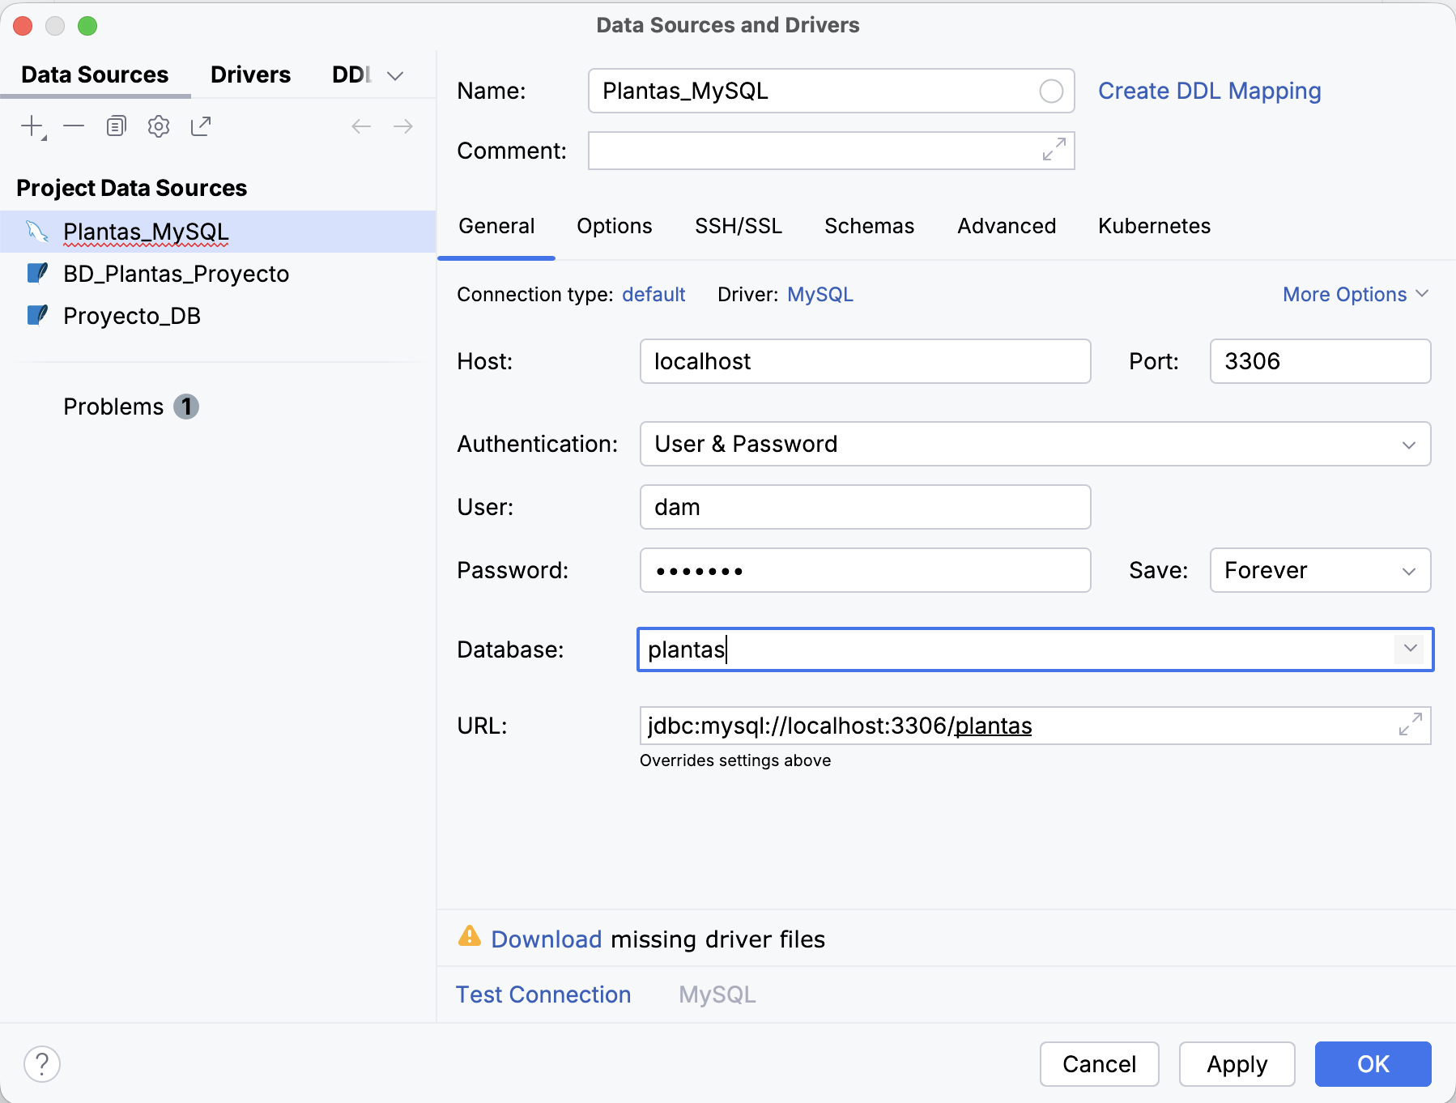Click the Apply button
The image size is (1456, 1103).
click(1237, 1064)
